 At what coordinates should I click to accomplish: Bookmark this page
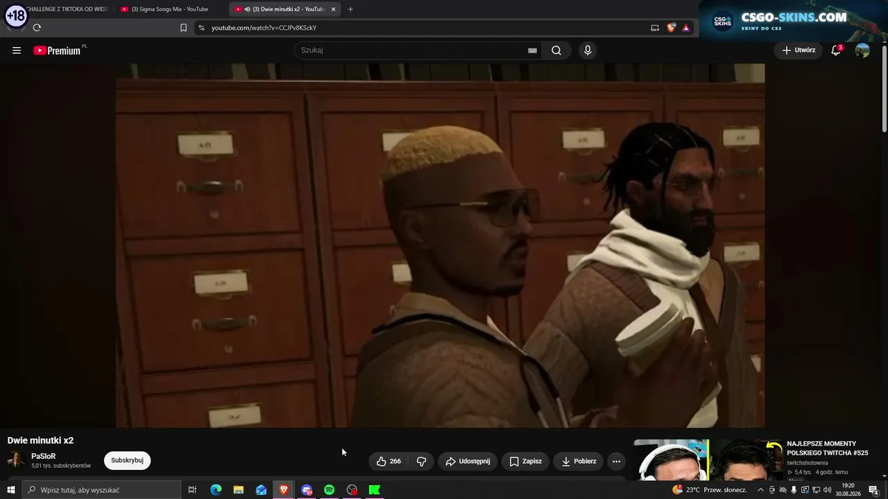point(183,28)
